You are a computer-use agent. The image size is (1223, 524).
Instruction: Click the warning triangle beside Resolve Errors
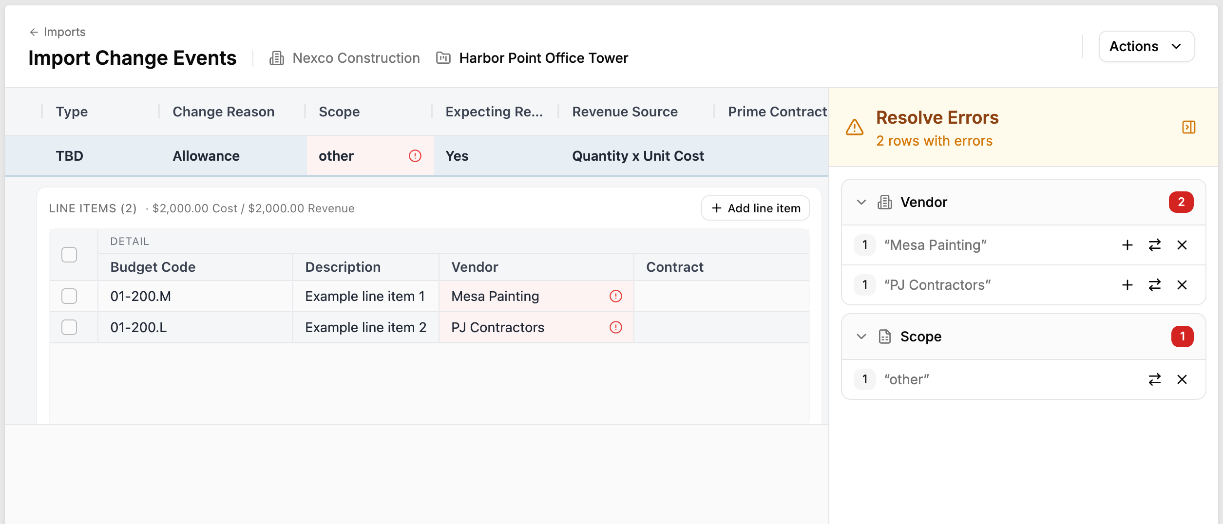tap(855, 128)
